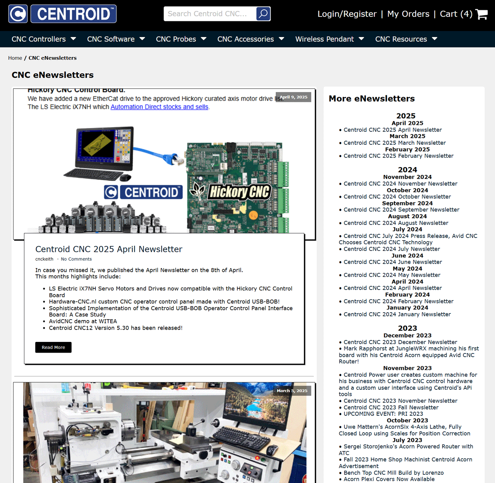Open Centroid CNC 2024 October Newsletter
The image size is (495, 483).
coord(397,197)
